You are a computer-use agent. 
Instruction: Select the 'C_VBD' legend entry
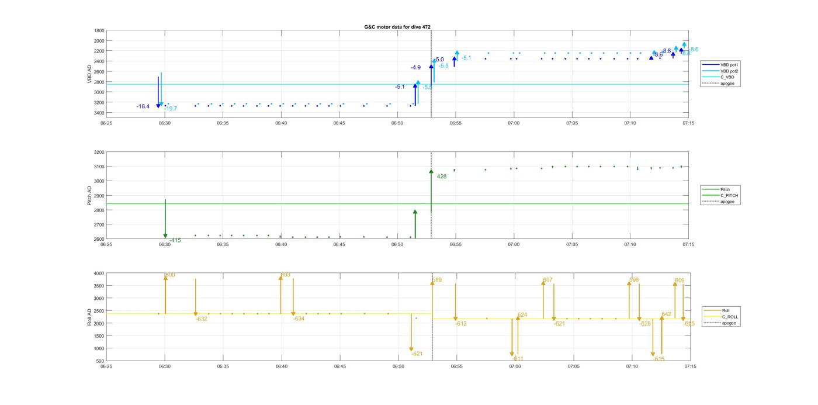(x=726, y=77)
